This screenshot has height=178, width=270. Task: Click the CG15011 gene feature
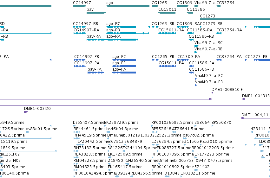[167, 13]
